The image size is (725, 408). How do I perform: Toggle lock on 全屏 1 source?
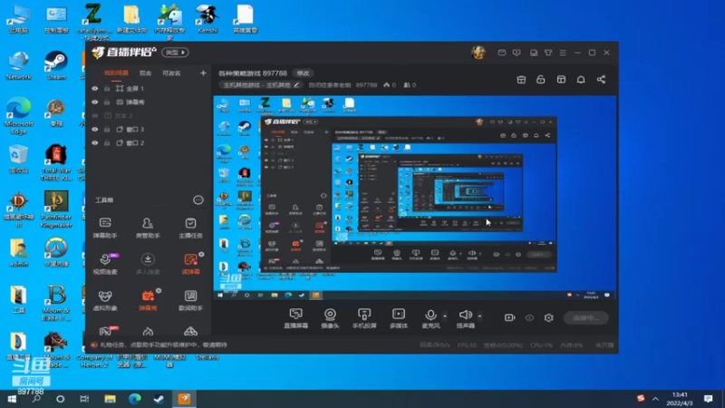tap(107, 88)
